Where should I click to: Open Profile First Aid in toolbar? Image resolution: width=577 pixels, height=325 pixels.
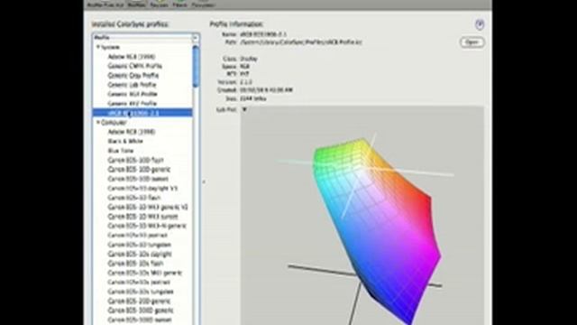pyautogui.click(x=105, y=5)
